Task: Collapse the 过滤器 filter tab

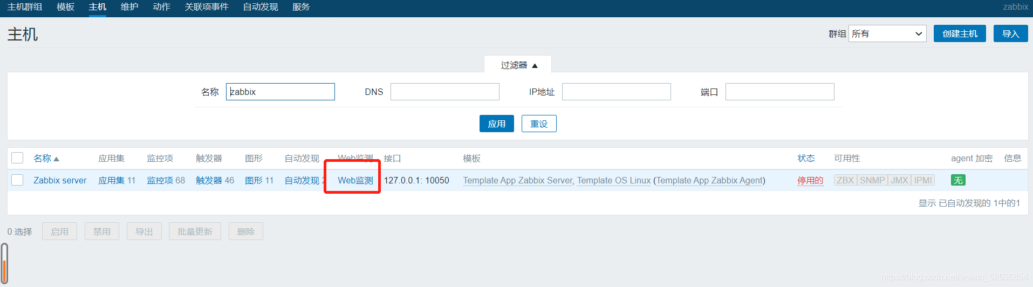Action: [518, 65]
